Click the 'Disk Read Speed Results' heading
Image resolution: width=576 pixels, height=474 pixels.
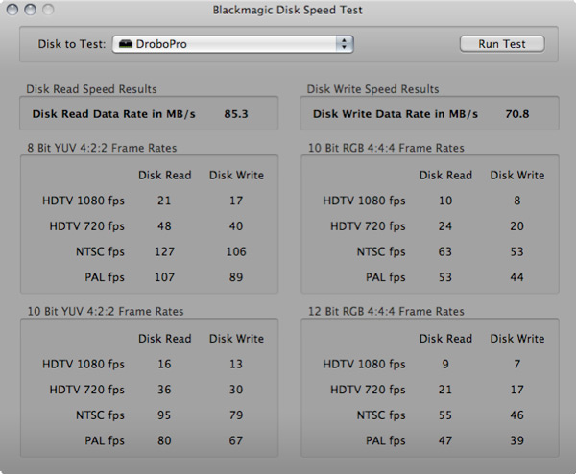(x=91, y=89)
